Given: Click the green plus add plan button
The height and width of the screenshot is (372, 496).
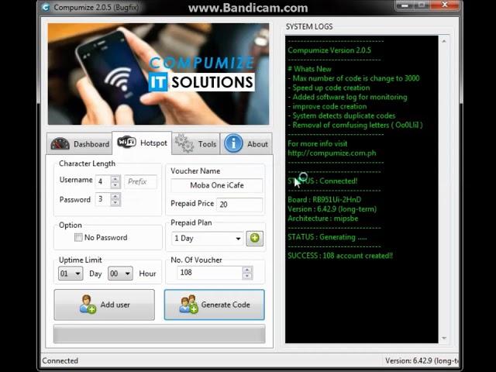Looking at the screenshot, I should tap(255, 238).
